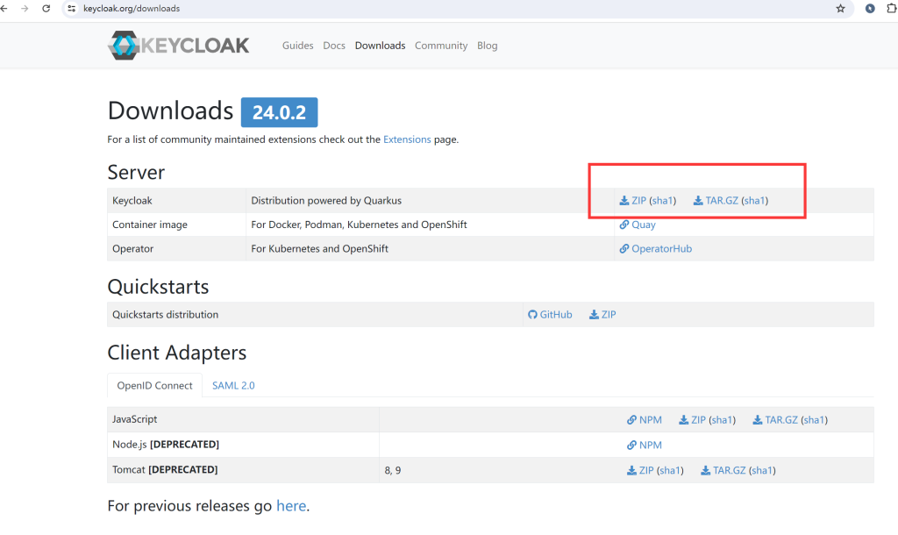Screen dimensions: 898x535
Task: Go to the Downloads nav item
Action: 381,46
